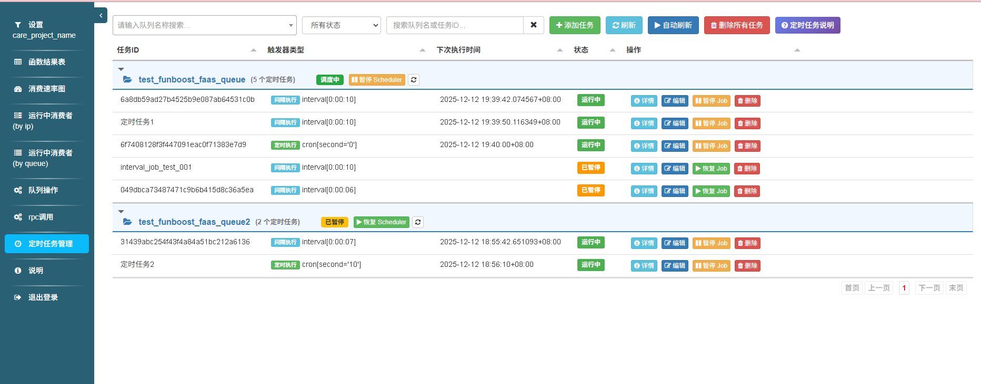Pause job 6a8db59ad27b4525b9e087ab64531c0b

pyautogui.click(x=712, y=101)
